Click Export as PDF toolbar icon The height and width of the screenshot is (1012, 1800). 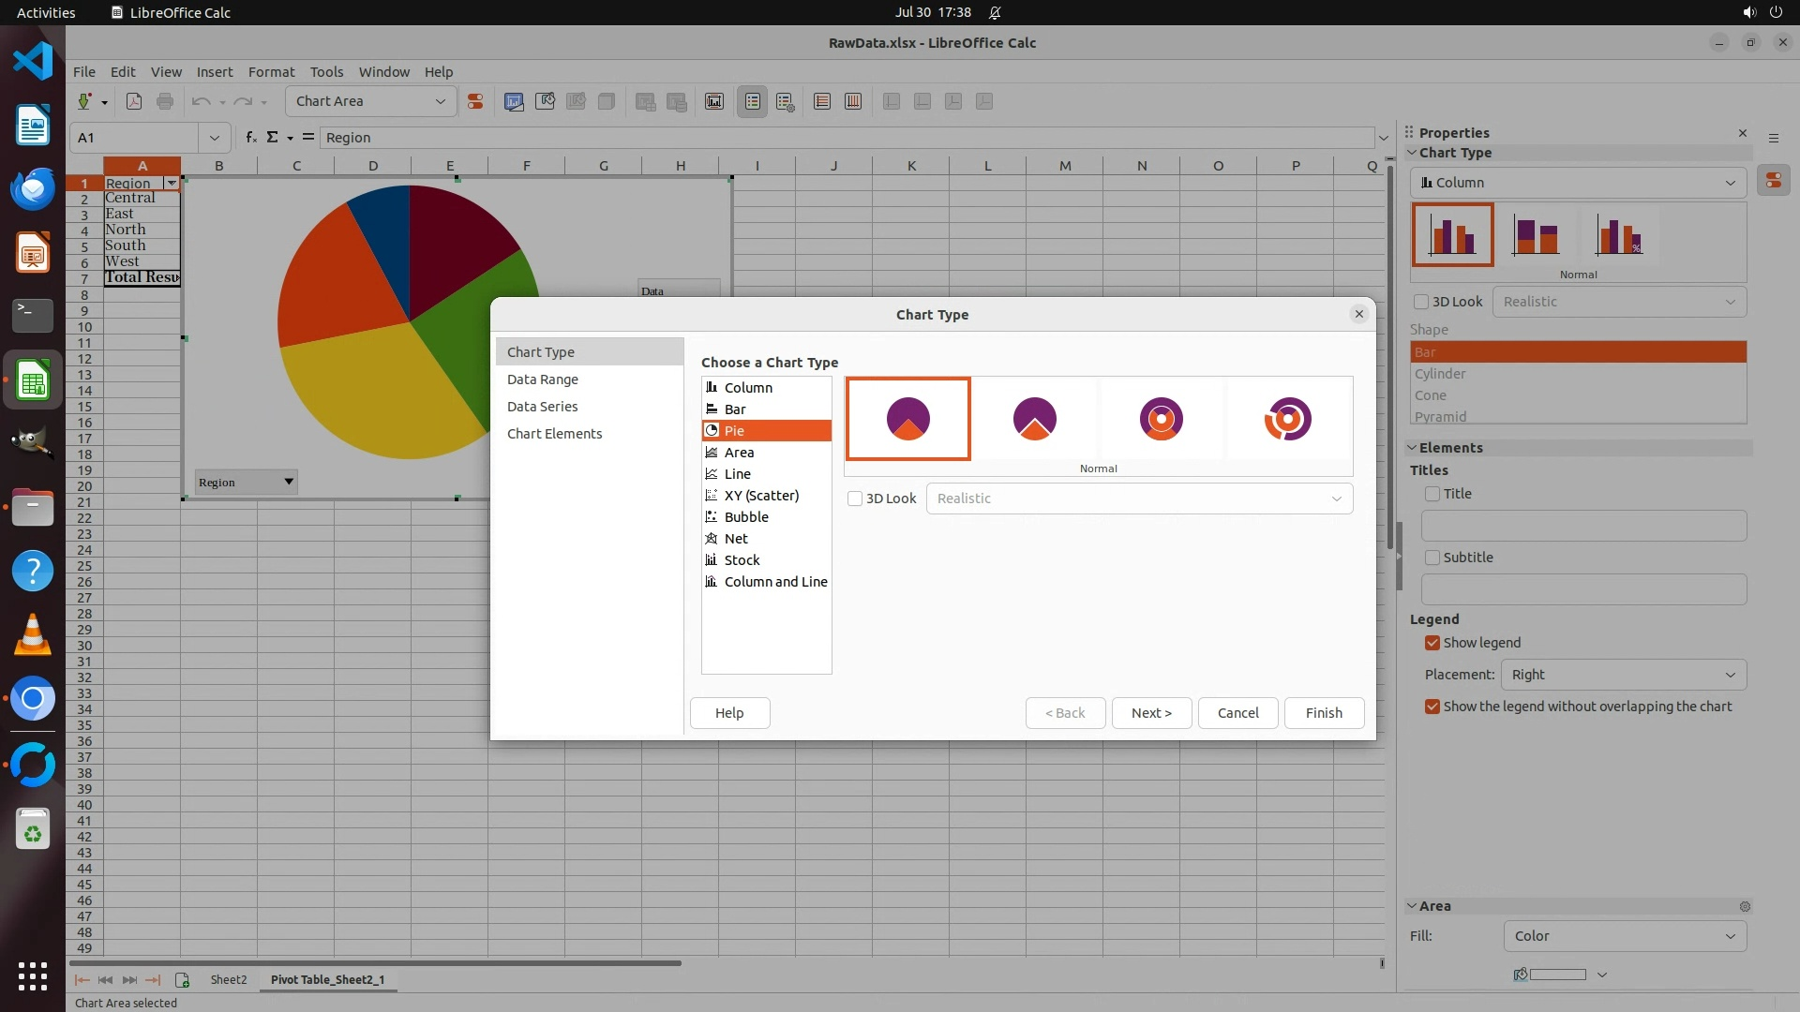point(134,101)
